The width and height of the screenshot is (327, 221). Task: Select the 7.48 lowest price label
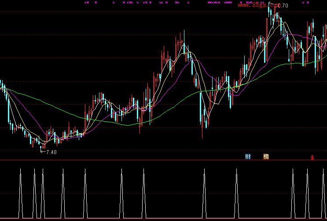pos(51,152)
